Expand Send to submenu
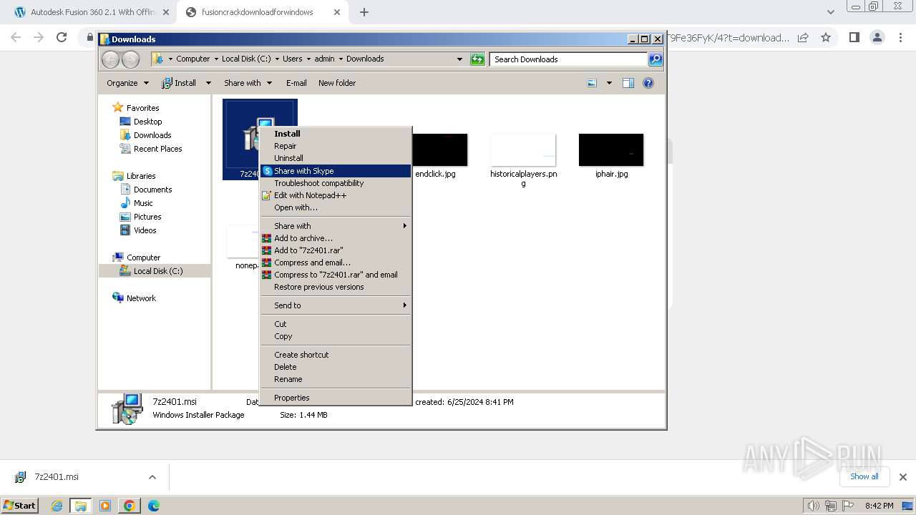The width and height of the screenshot is (916, 515). (336, 305)
